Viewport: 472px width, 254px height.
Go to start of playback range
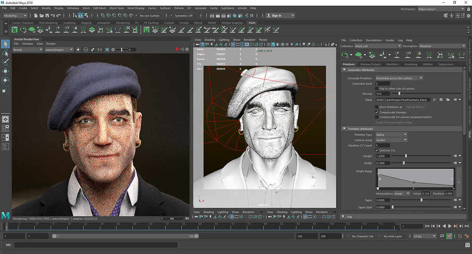427,226
